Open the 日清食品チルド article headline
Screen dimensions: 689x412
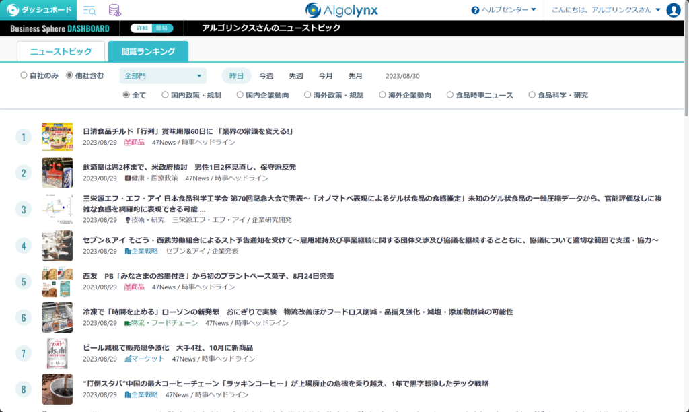(x=188, y=131)
